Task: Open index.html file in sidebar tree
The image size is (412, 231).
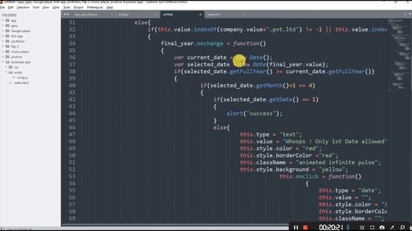Action: pos(21,83)
